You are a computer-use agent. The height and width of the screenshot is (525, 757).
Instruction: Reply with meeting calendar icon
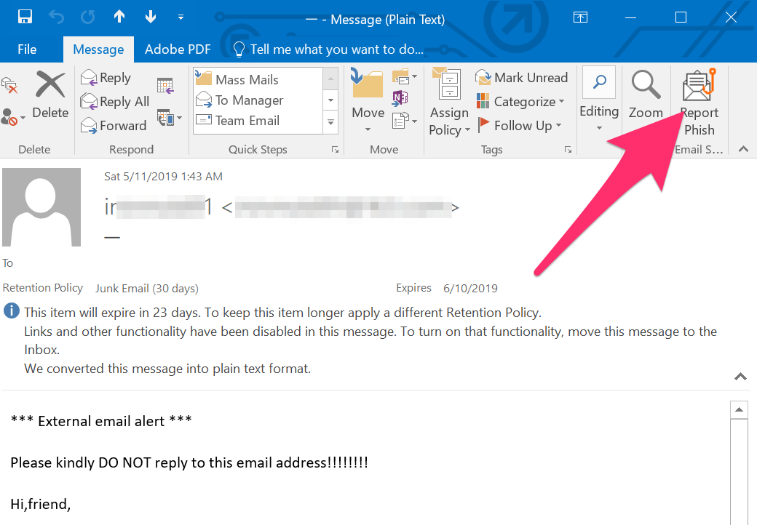(x=165, y=84)
